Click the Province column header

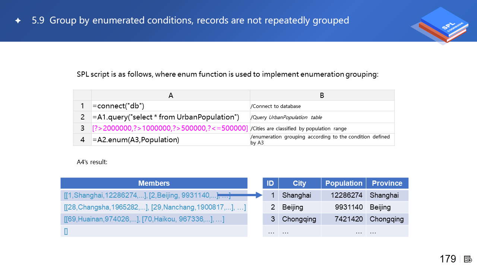click(387, 183)
